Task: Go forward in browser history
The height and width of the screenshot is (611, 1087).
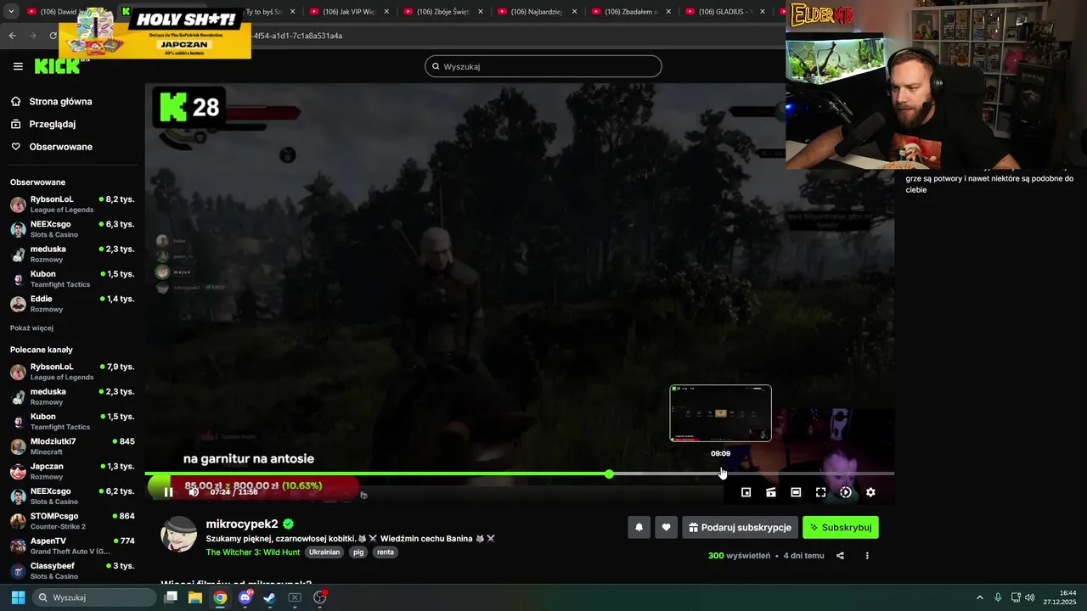Action: pyautogui.click(x=32, y=36)
